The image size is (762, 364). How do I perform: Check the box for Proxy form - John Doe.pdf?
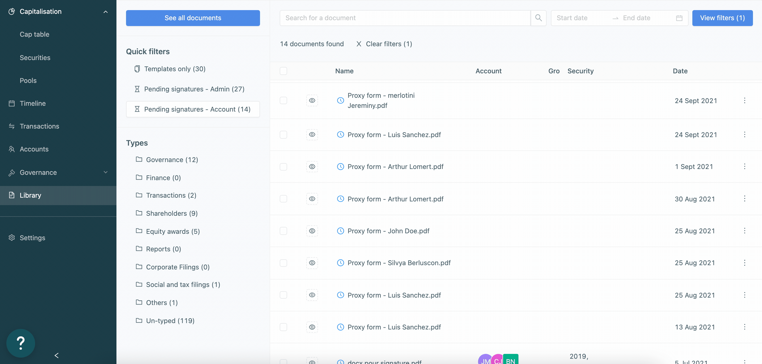(x=283, y=231)
